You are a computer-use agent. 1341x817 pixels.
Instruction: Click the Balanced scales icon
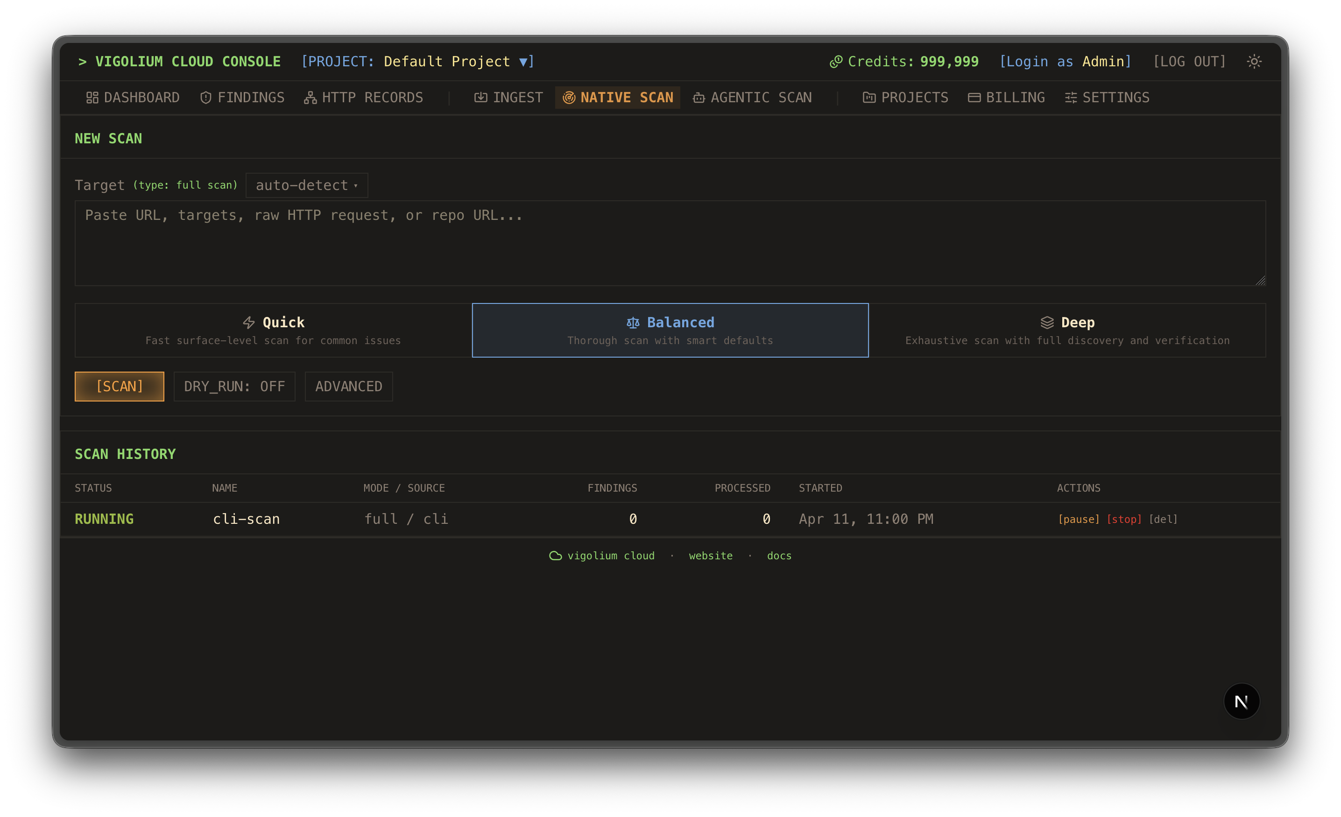click(x=632, y=322)
